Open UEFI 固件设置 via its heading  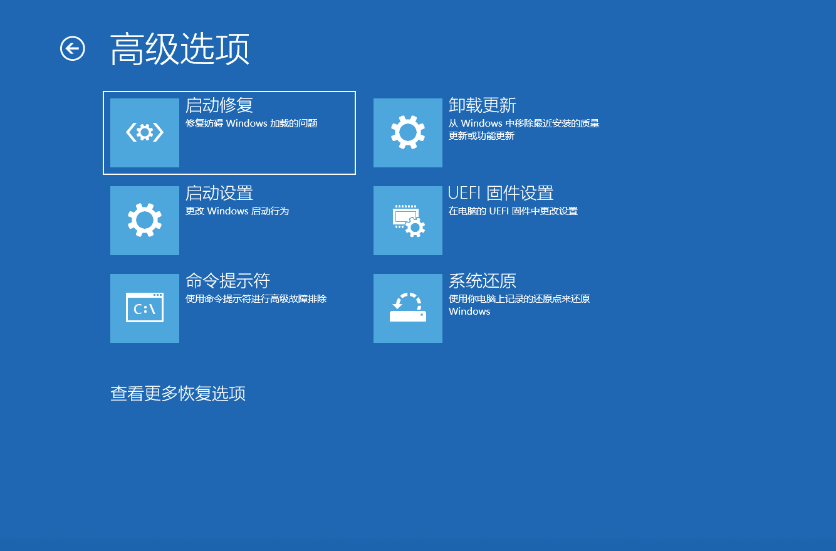coord(501,193)
